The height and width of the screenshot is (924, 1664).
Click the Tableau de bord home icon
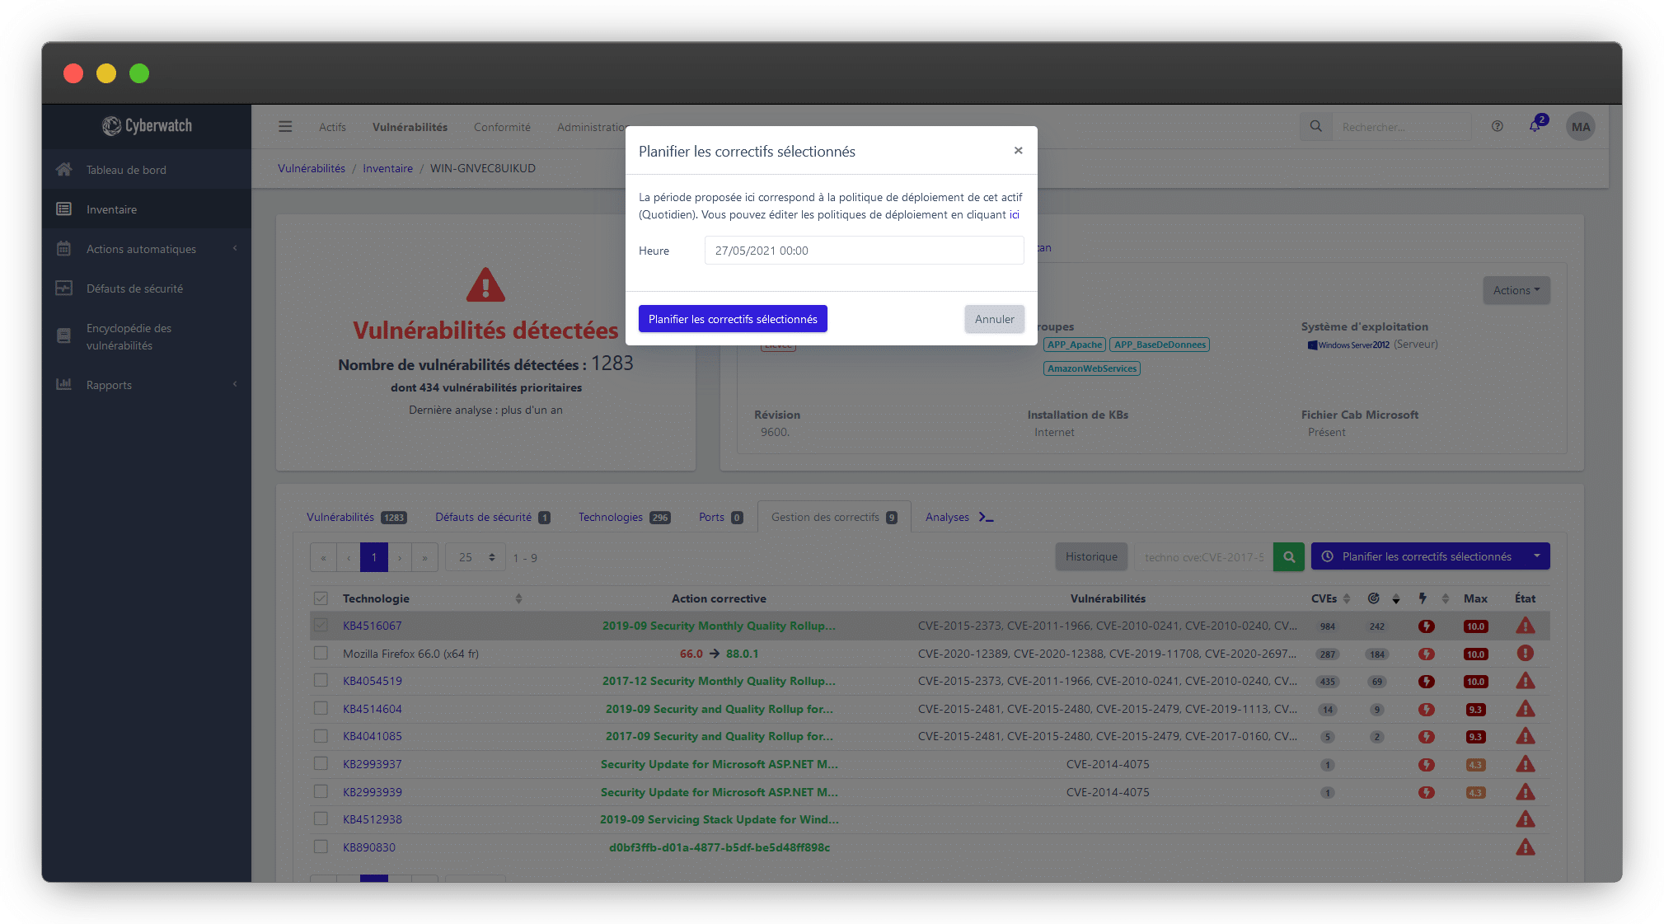point(63,167)
